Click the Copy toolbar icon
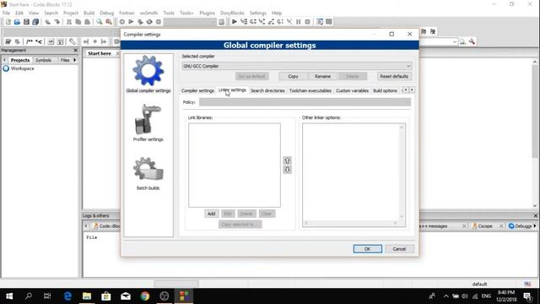540x304 pixels. coord(78,22)
